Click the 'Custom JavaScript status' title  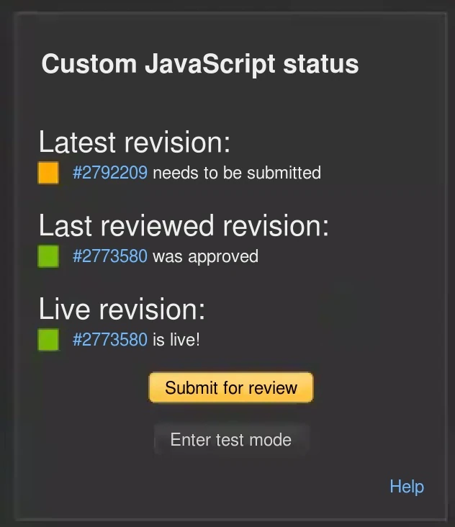[200, 64]
